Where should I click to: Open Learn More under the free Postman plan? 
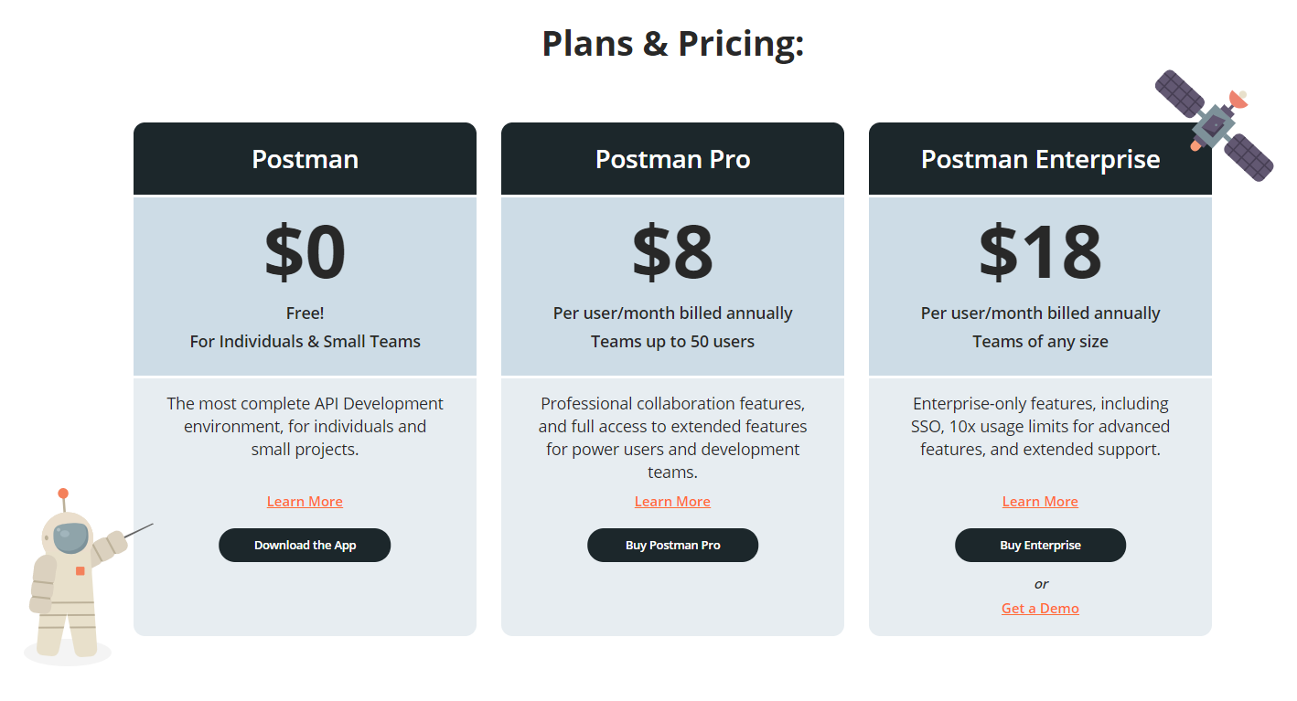click(305, 501)
